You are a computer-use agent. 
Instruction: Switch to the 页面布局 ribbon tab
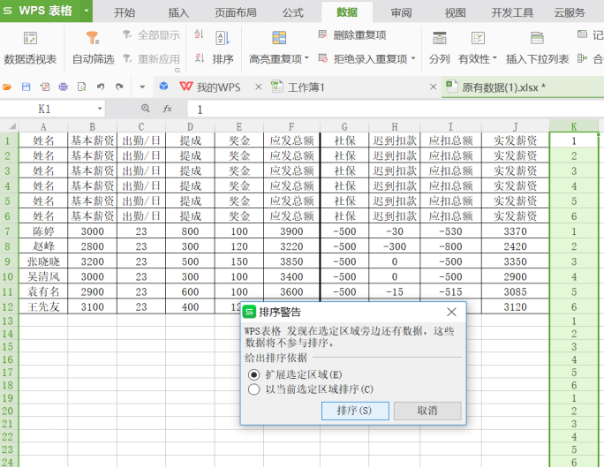(235, 12)
